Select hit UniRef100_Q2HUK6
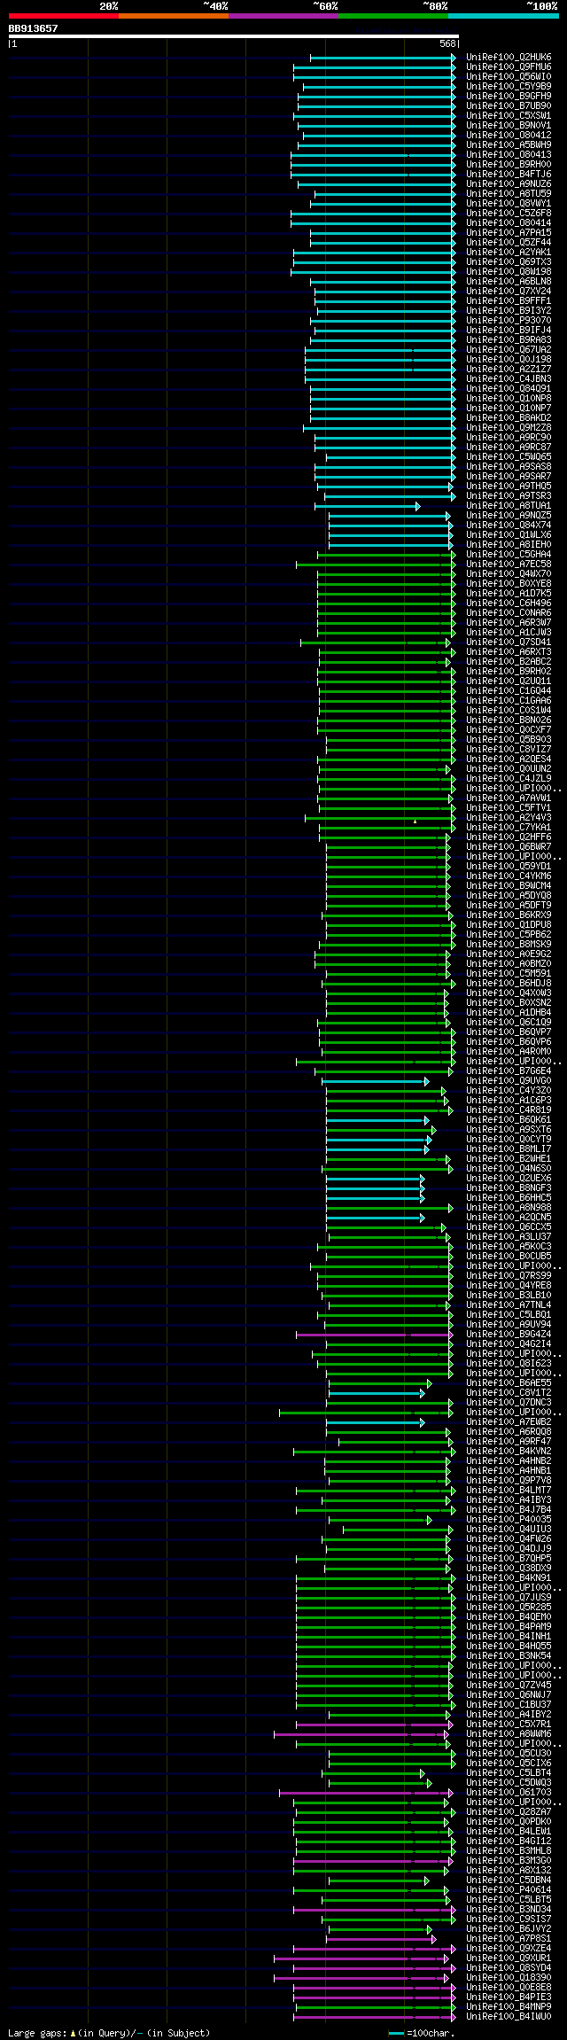 click(509, 58)
